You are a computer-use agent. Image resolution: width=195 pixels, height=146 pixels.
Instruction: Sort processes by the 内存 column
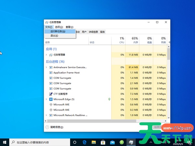[135, 40]
